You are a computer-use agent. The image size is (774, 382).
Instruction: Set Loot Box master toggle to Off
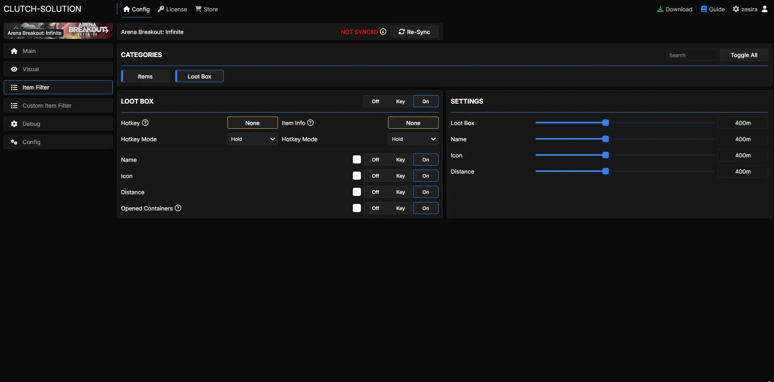375,101
